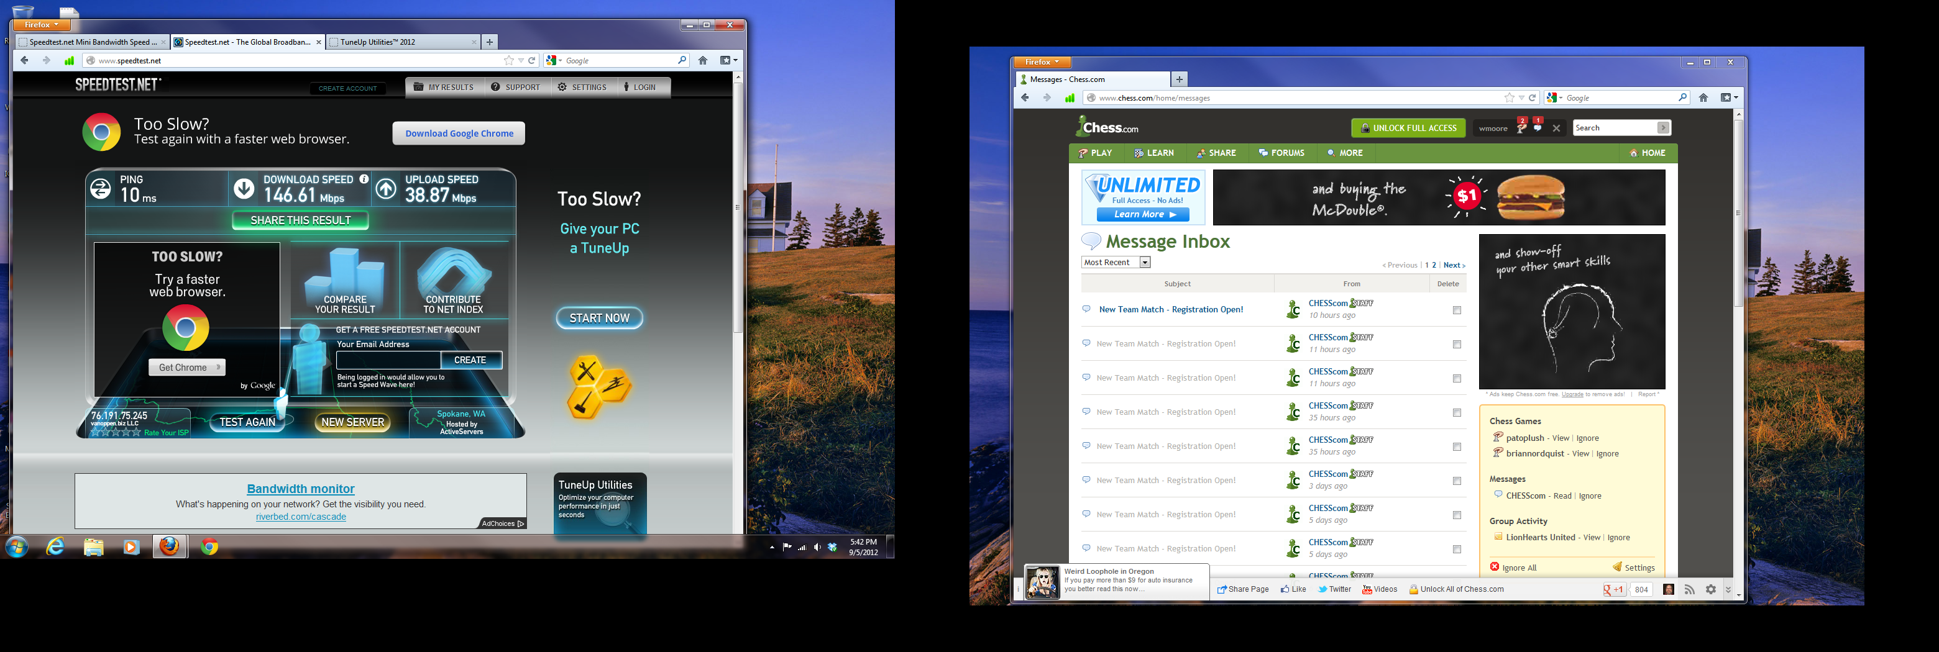Image resolution: width=1939 pixels, height=652 pixels.
Task: Launch Google Chrome from the taskbar
Action: click(209, 546)
